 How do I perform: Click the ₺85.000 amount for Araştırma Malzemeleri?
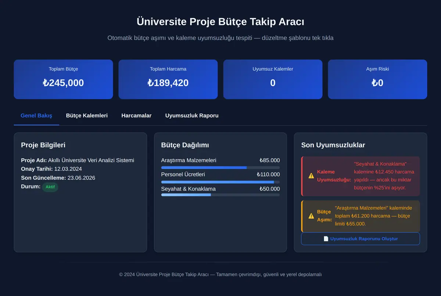[269, 160]
